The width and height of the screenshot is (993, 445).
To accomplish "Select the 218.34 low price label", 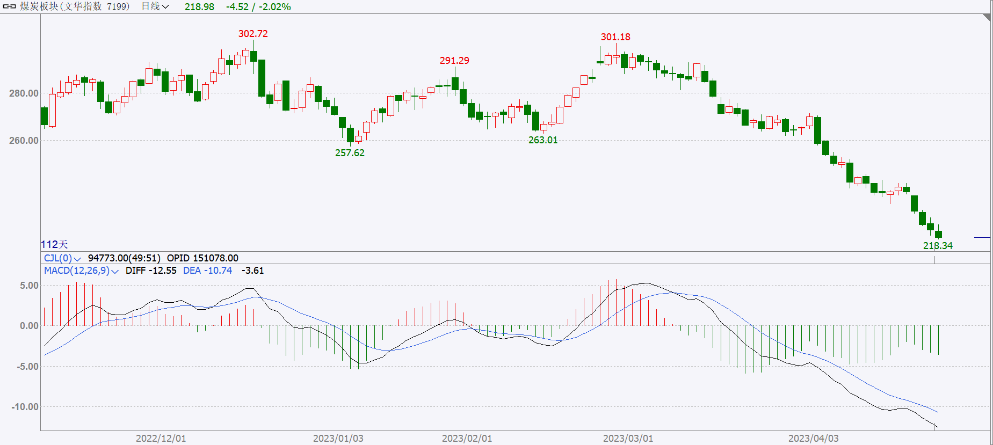I will [x=938, y=246].
